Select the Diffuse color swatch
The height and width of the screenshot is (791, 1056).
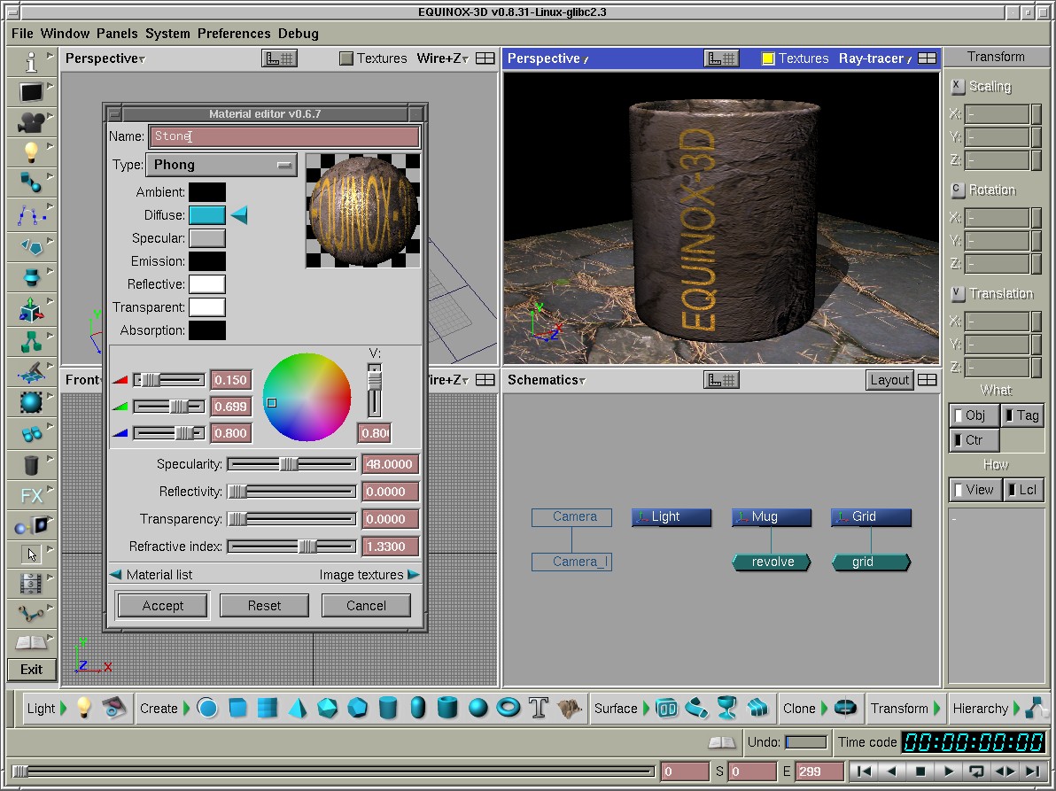206,214
